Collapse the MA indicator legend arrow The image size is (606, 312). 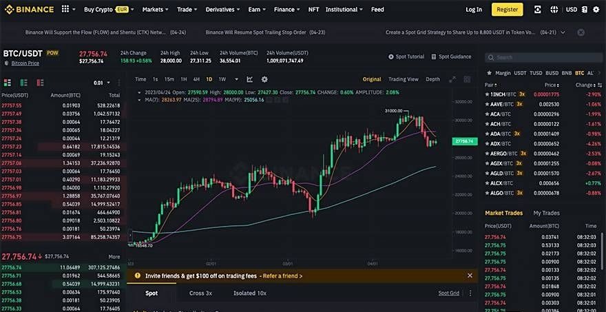click(140, 100)
